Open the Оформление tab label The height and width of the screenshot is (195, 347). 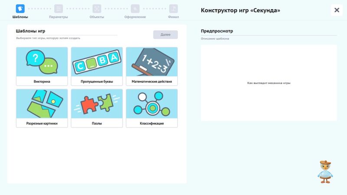(135, 17)
